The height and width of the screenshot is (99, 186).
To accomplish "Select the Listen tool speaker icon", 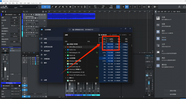I will tap(70, 7).
